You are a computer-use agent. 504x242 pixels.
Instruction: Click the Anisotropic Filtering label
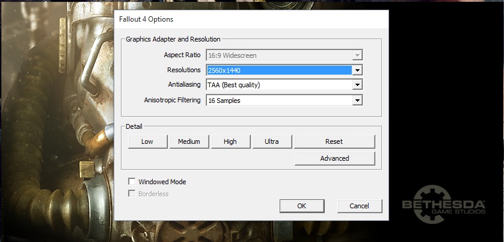pos(172,100)
